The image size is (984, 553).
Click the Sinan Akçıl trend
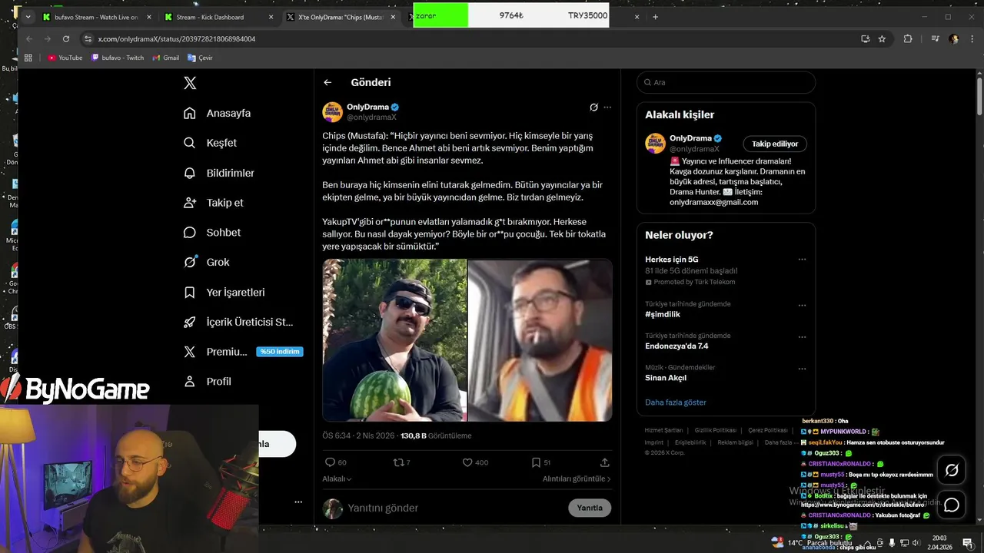pos(666,378)
